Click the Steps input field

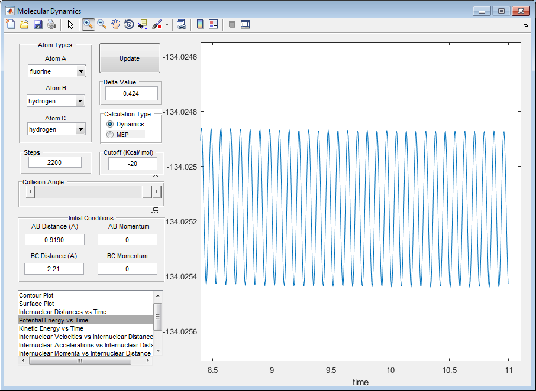[x=54, y=163]
